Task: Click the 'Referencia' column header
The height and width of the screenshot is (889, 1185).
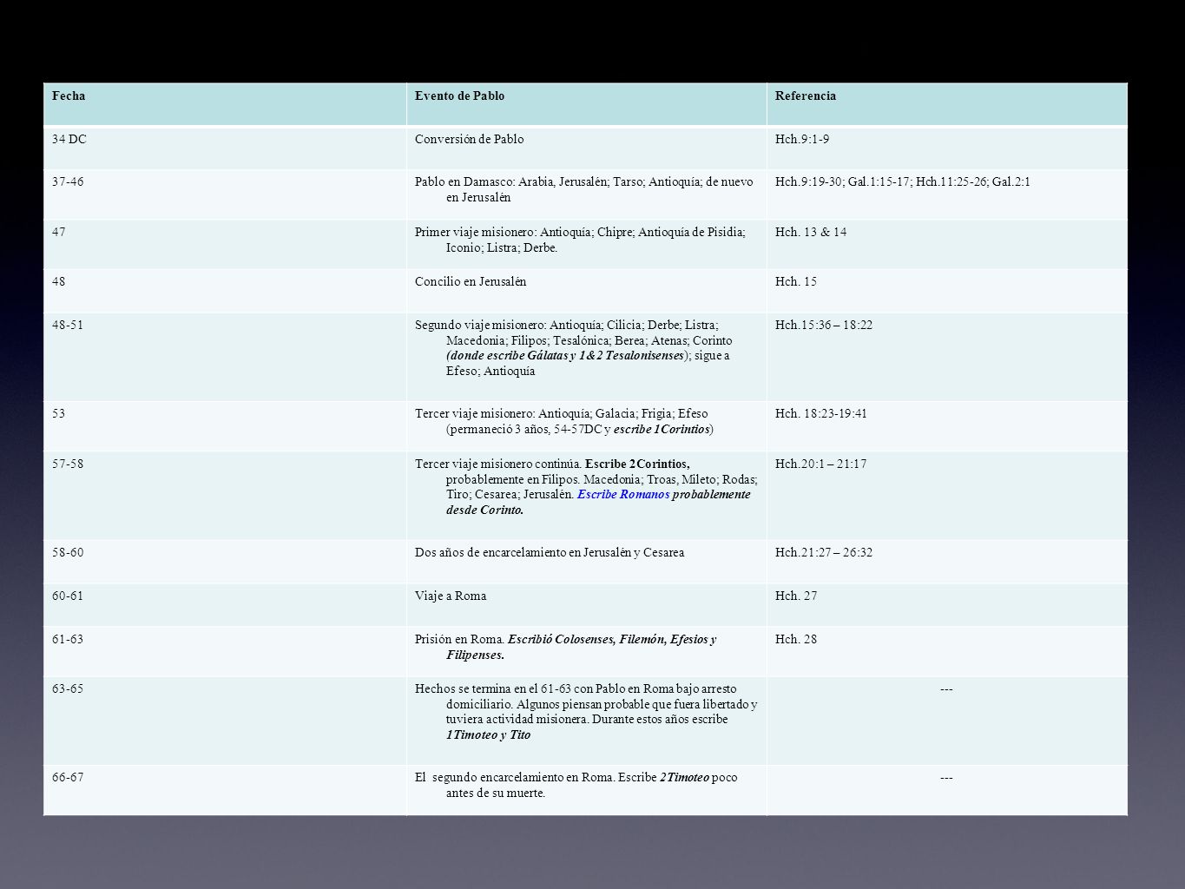Action: point(947,104)
